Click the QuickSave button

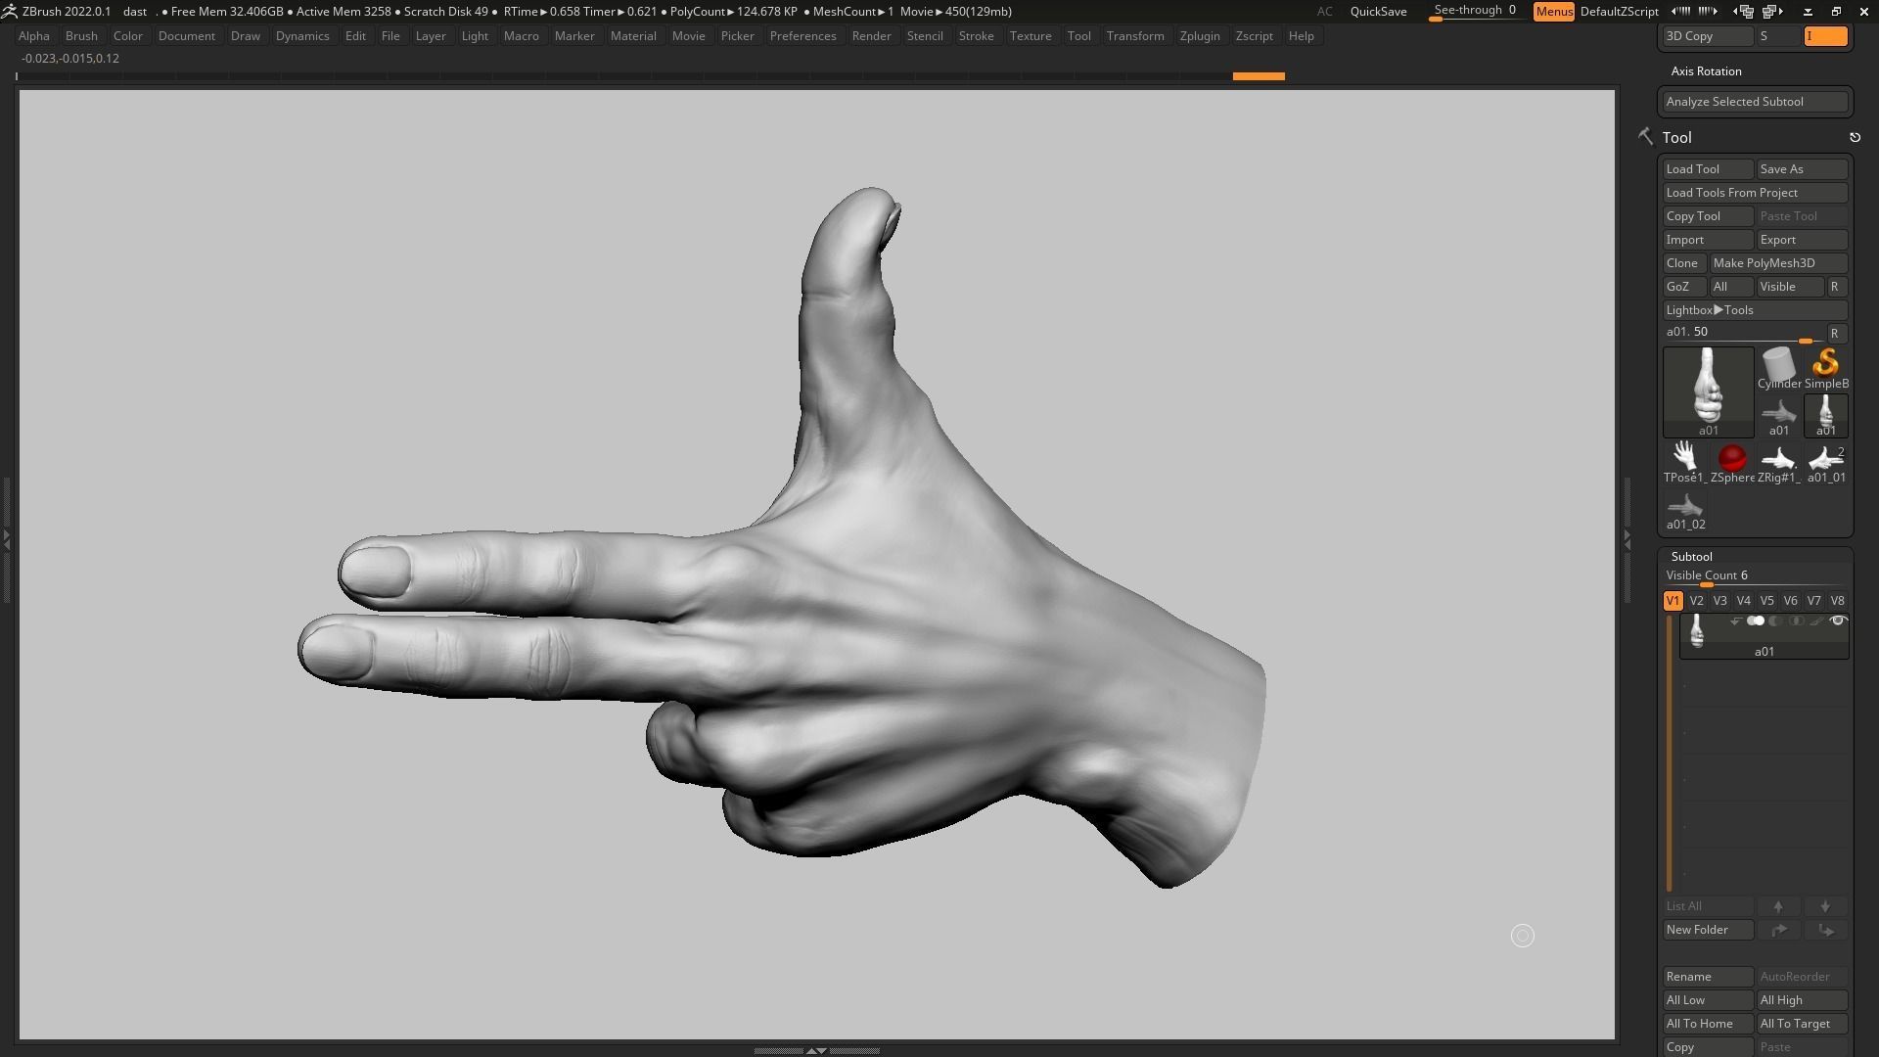pyautogui.click(x=1378, y=12)
